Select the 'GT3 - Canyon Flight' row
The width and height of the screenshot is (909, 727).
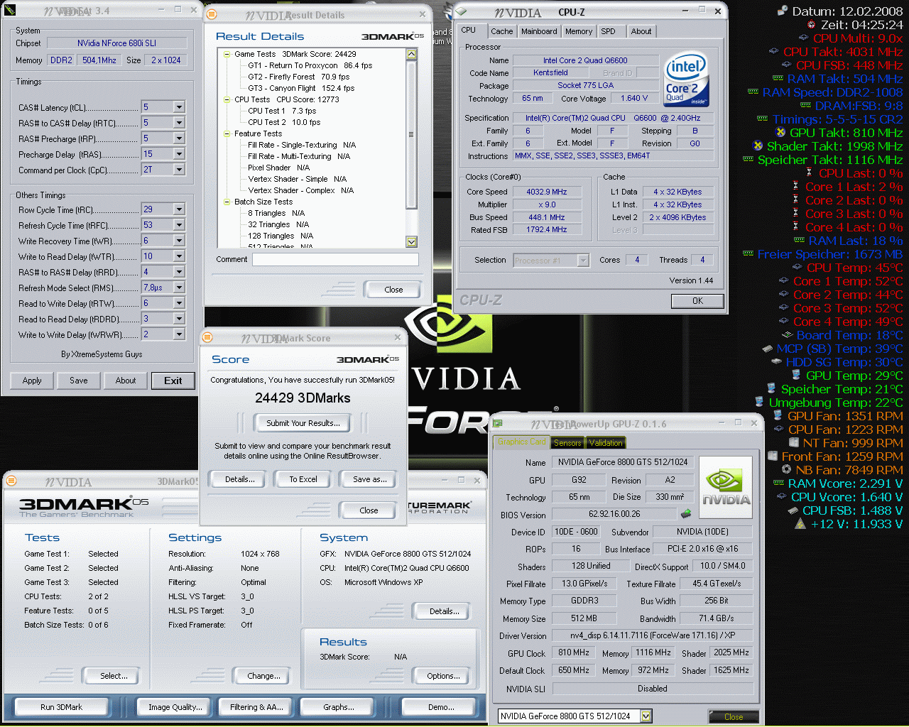coord(301,88)
